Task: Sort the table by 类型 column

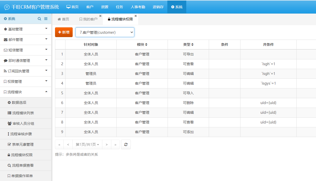Action: point(188,44)
